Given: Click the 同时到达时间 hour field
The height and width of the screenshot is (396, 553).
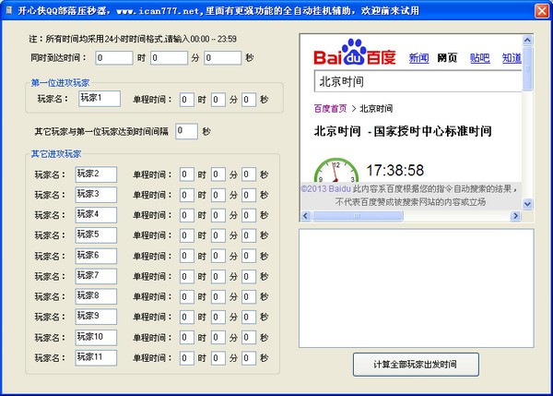Looking at the screenshot, I should click(x=114, y=58).
